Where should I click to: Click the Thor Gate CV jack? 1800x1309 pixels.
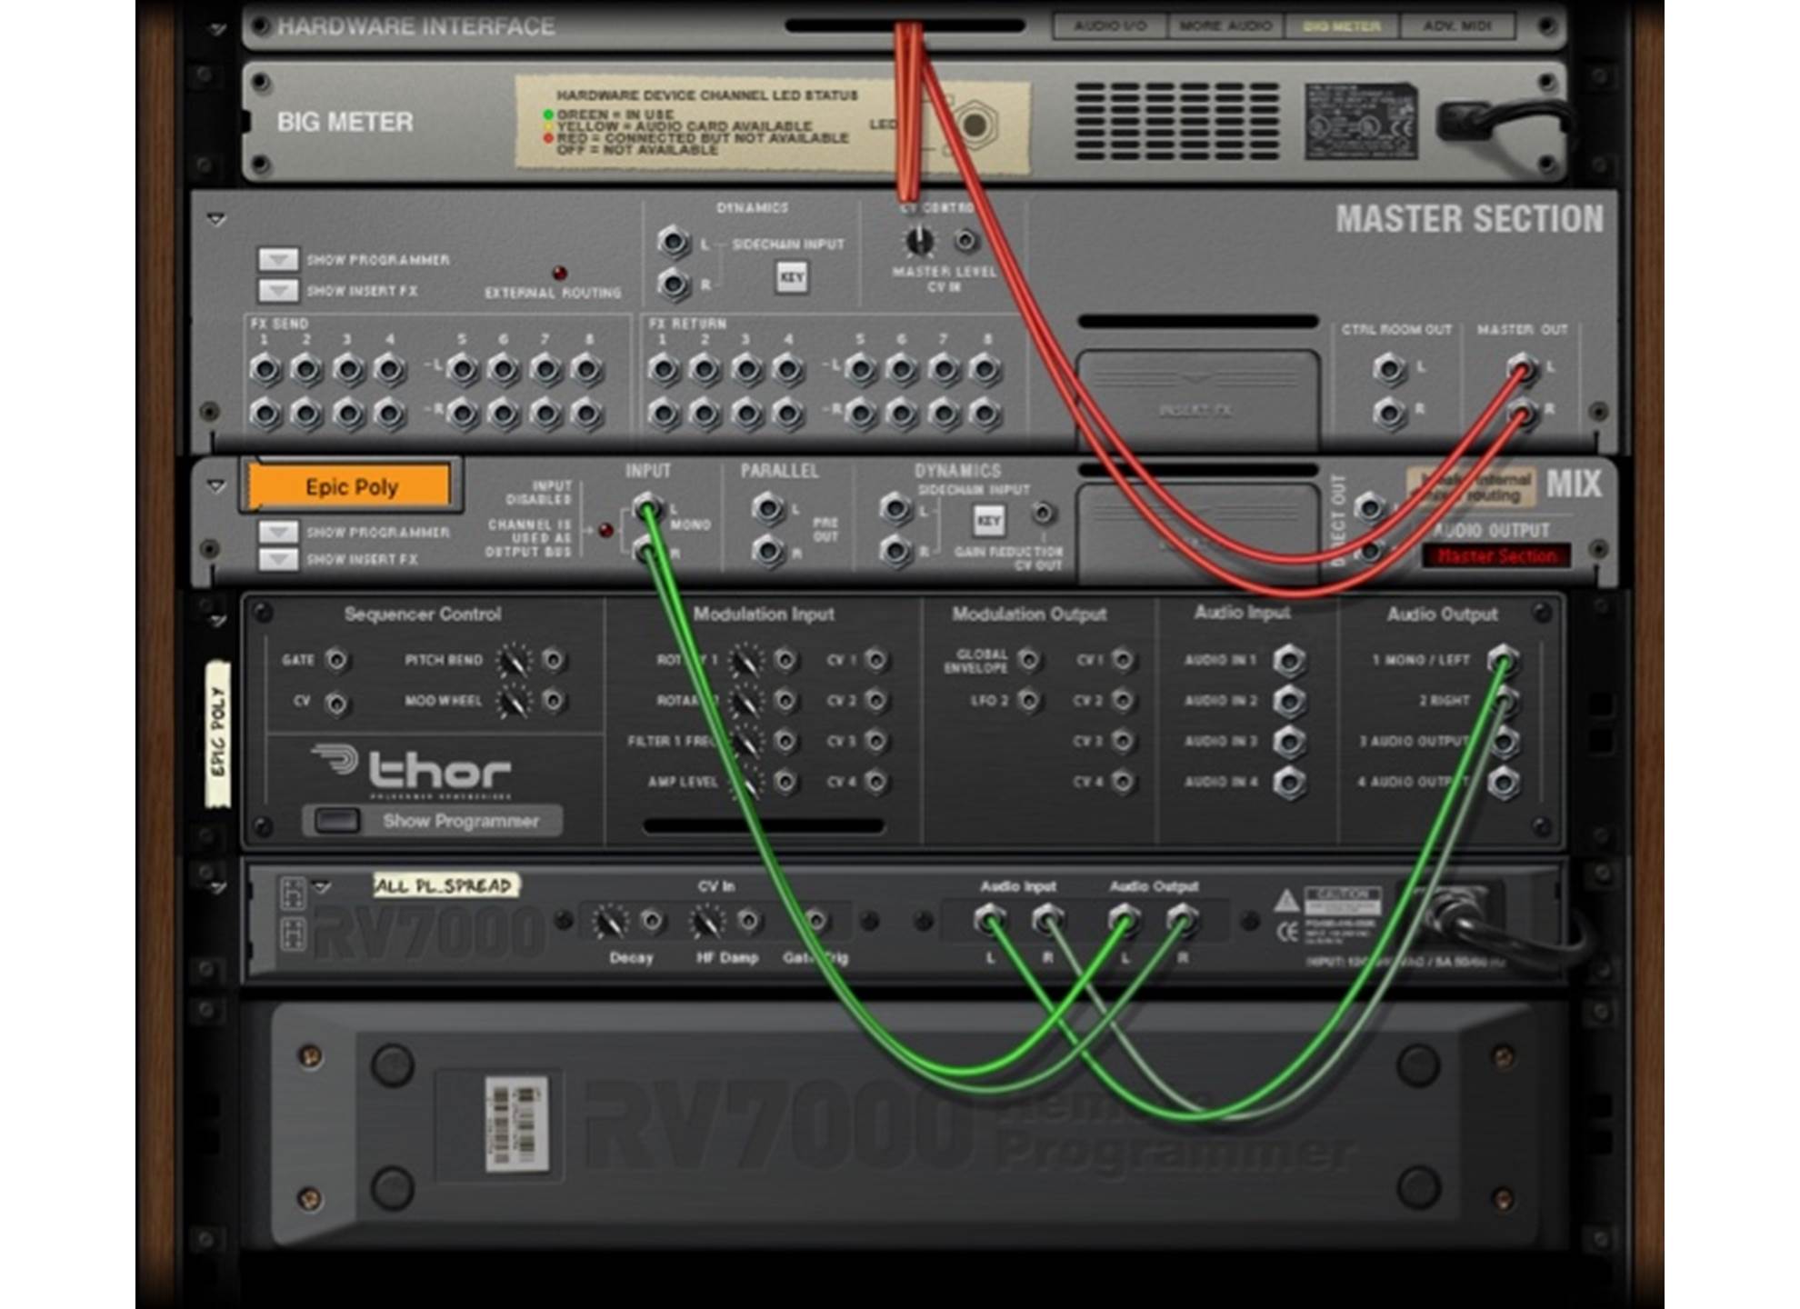click(336, 660)
